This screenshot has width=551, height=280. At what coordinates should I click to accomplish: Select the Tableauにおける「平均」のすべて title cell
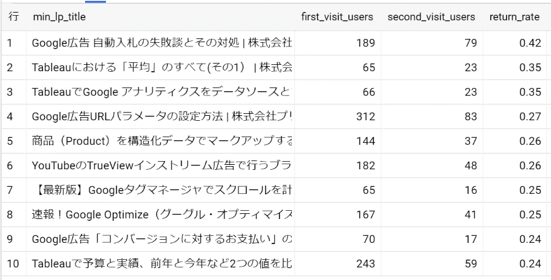tap(161, 67)
